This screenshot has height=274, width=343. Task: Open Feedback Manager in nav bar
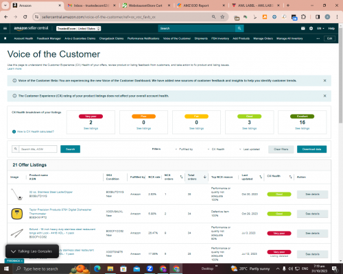[x=49, y=38]
